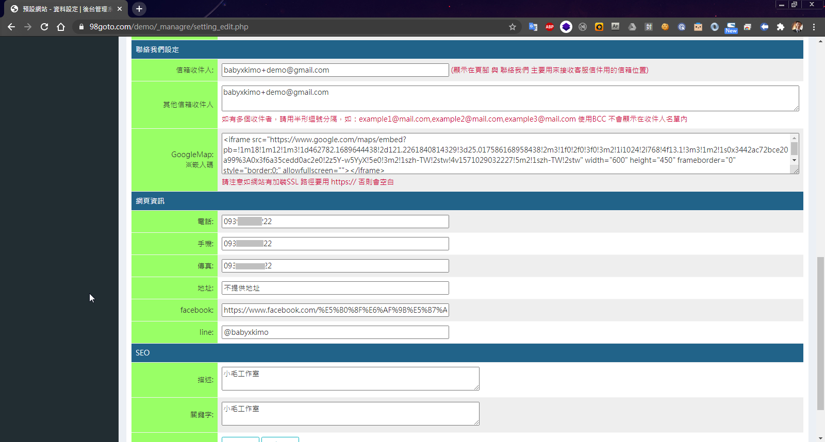Open the Extensions puzzle-piece menu
Viewport: 825px width, 442px height.
pos(780,27)
